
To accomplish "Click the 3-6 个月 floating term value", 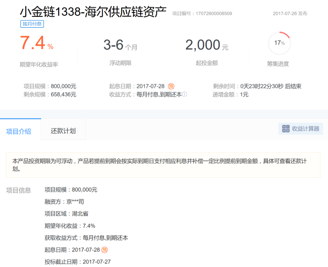I will point(120,45).
